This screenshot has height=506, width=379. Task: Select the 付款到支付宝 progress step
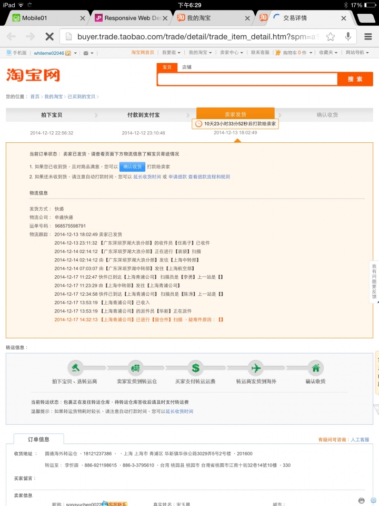tap(143, 115)
